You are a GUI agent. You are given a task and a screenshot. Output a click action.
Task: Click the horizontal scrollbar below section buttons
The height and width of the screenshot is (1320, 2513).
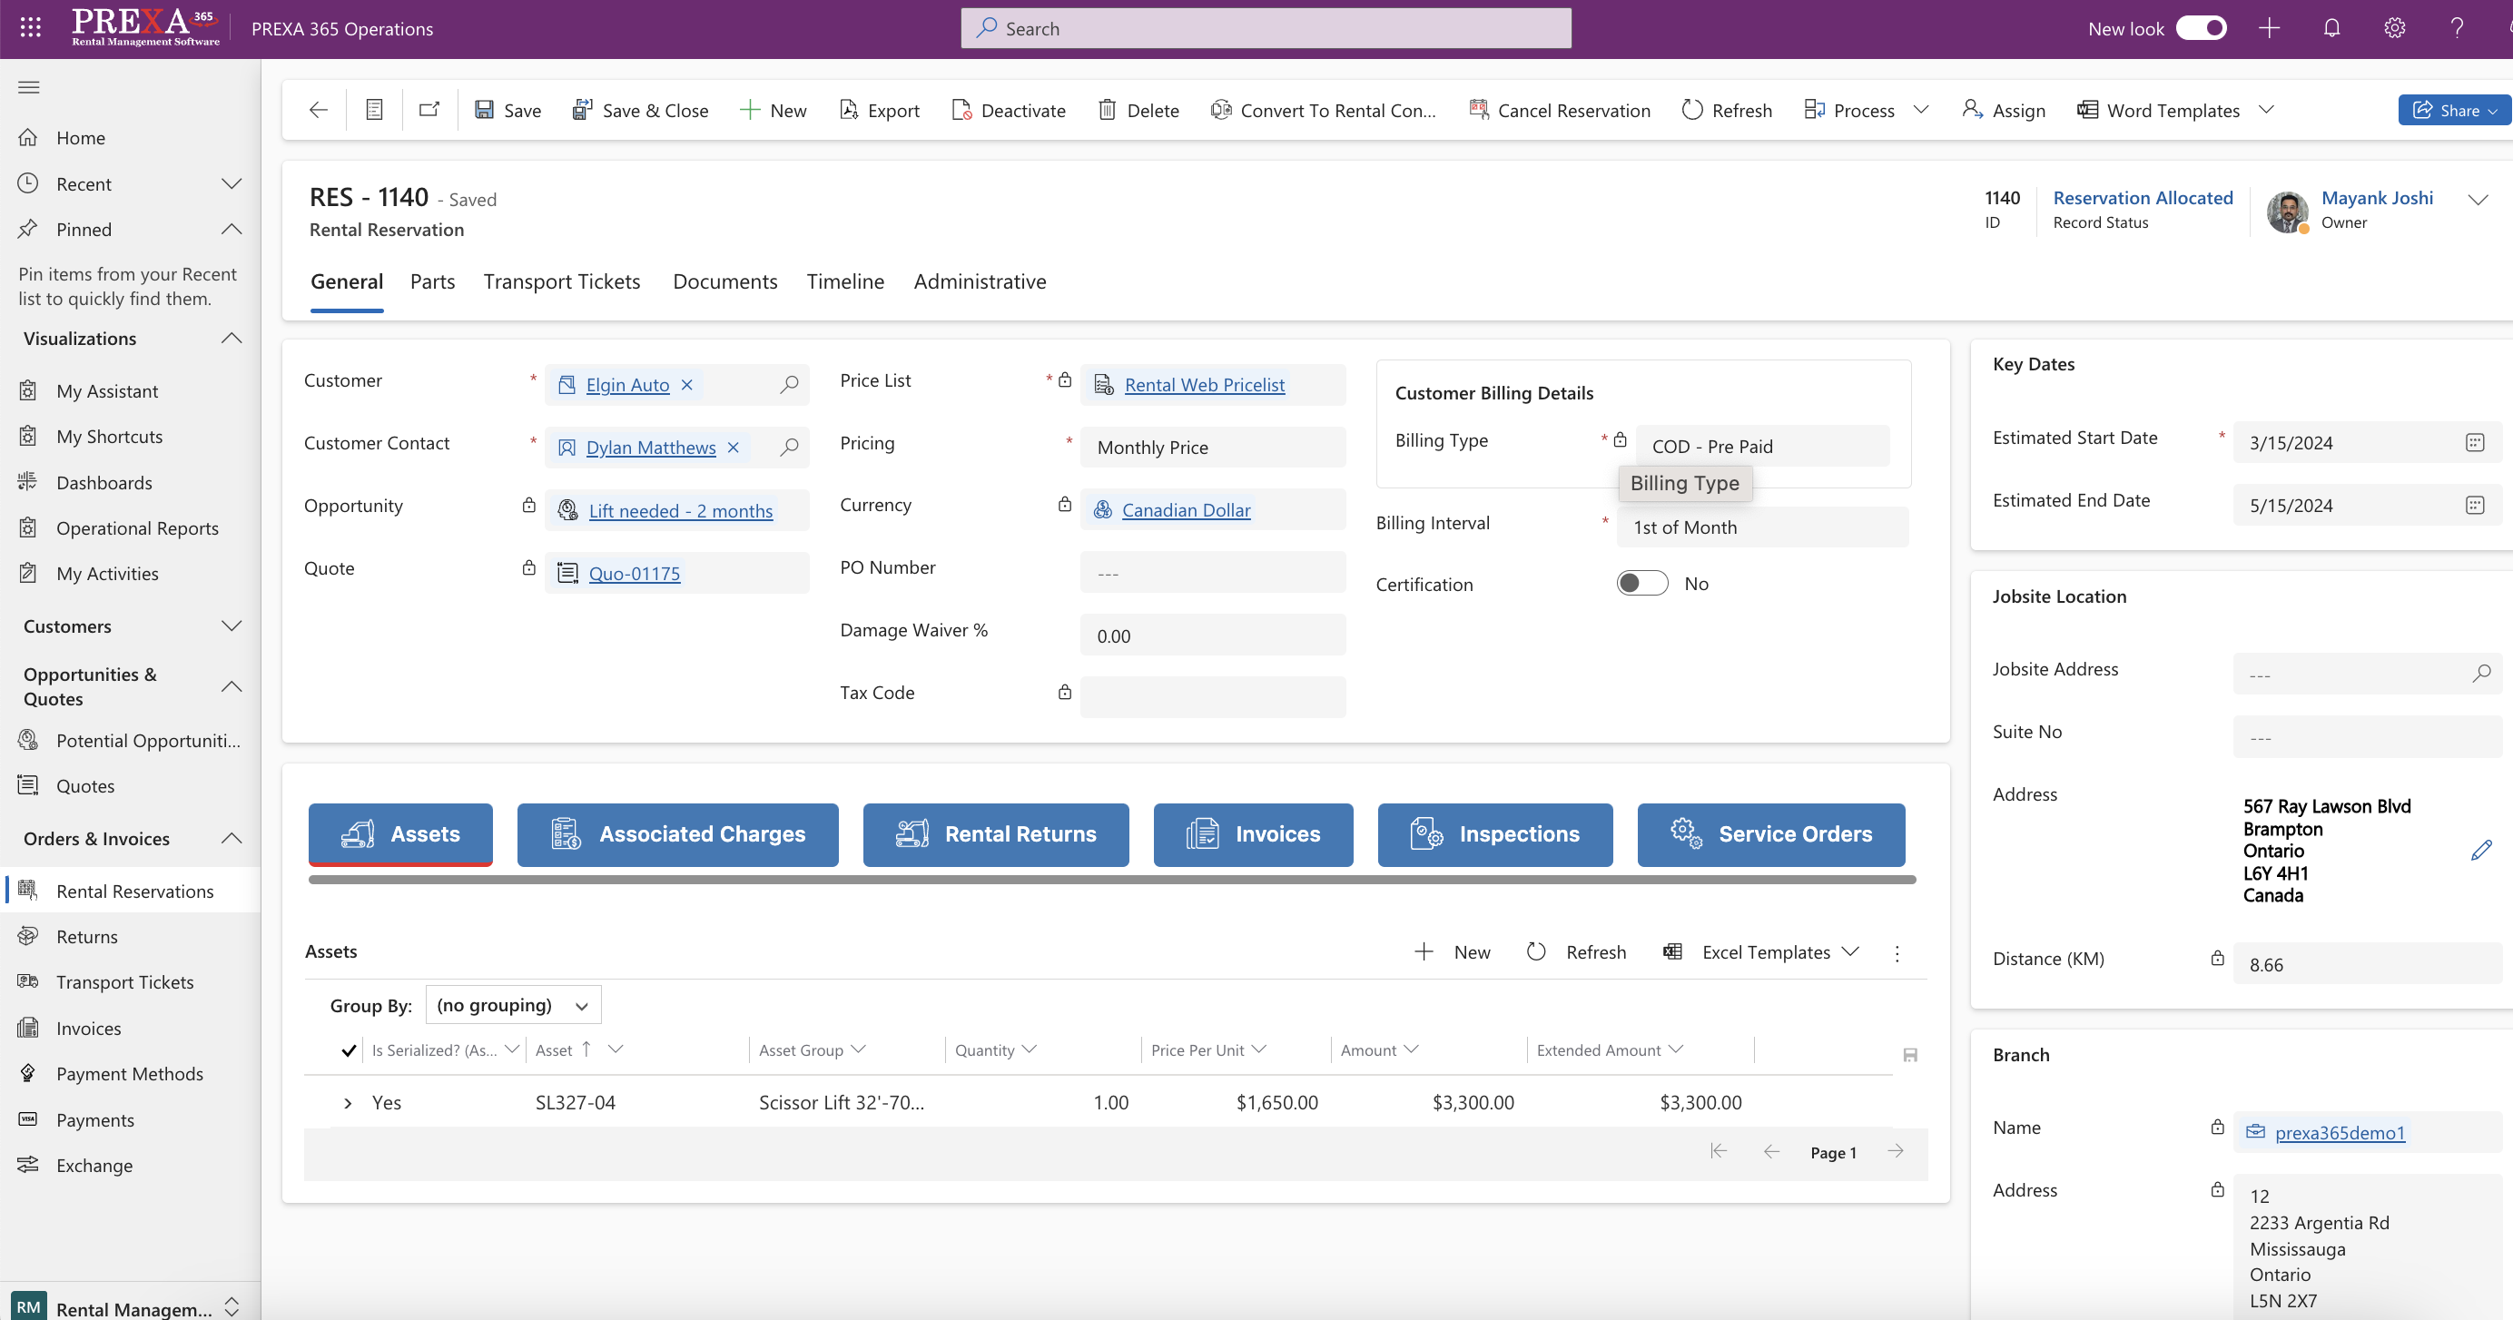pyautogui.click(x=1112, y=880)
